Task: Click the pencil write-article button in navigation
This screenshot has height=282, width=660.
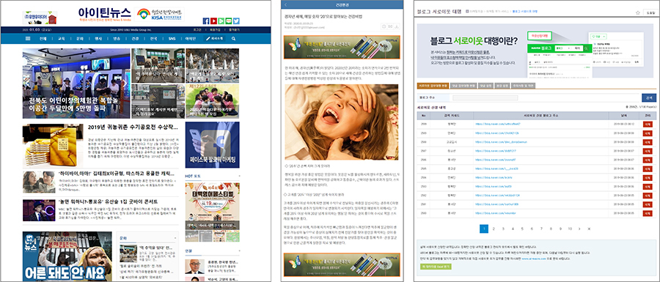Action: tap(215, 39)
